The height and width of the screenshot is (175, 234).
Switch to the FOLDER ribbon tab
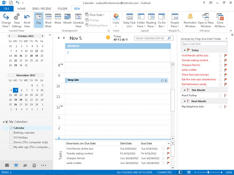62,9
